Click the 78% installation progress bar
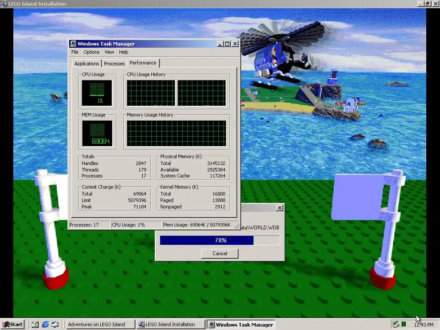This screenshot has height=330, width=440. point(220,240)
